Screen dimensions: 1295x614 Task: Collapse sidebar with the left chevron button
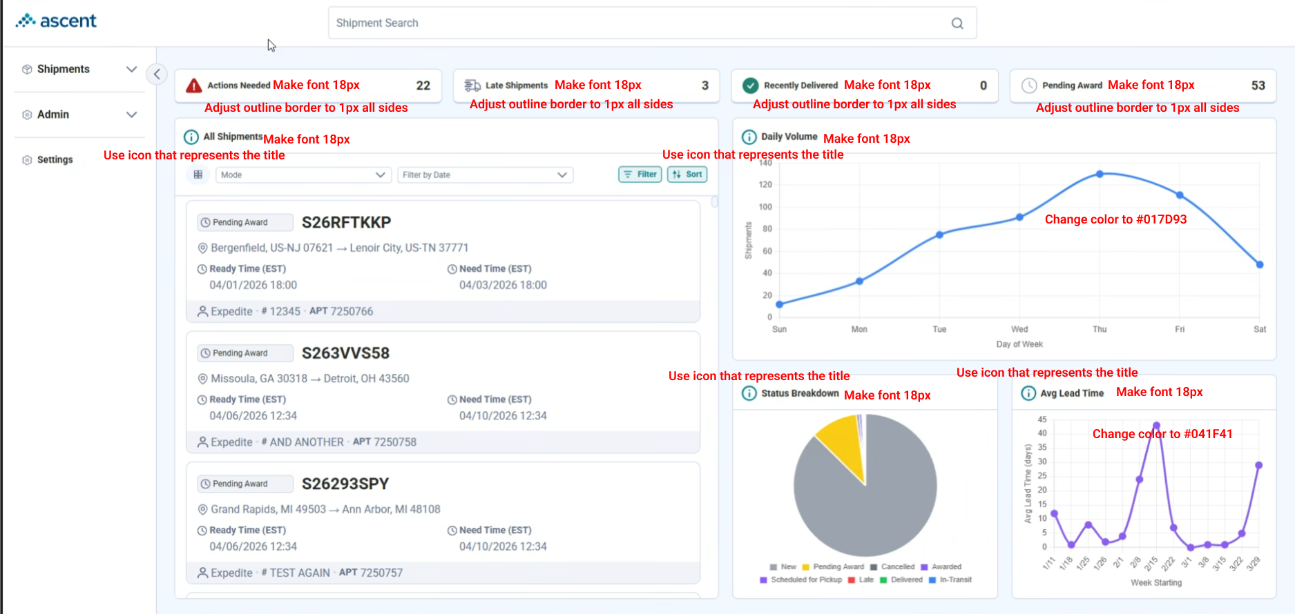[157, 74]
